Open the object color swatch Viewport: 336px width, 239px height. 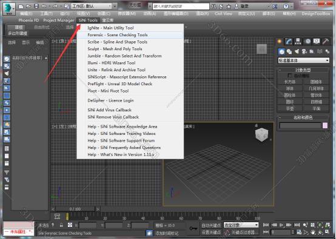click(325, 125)
